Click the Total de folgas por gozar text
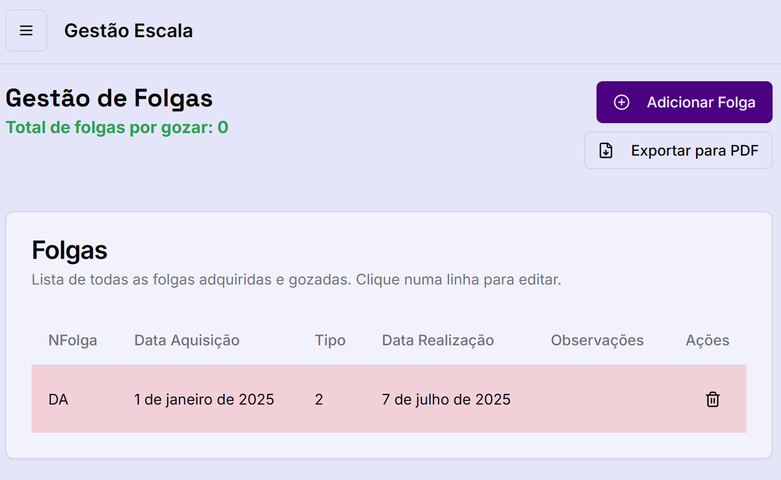The width and height of the screenshot is (781, 480). (117, 127)
